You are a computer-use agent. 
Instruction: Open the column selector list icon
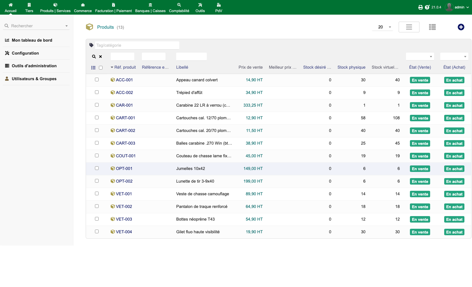point(93,68)
